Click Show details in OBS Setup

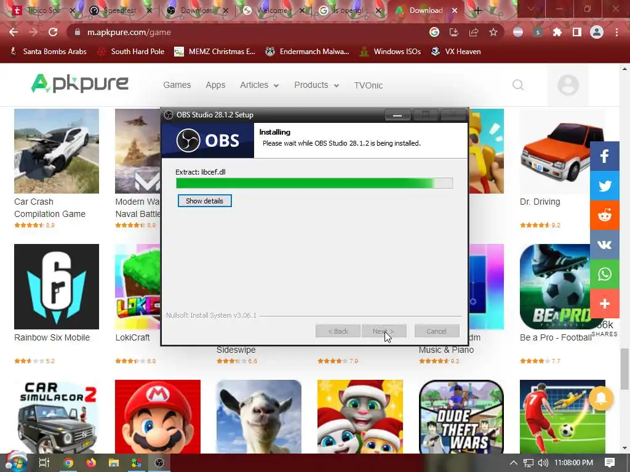[204, 201]
